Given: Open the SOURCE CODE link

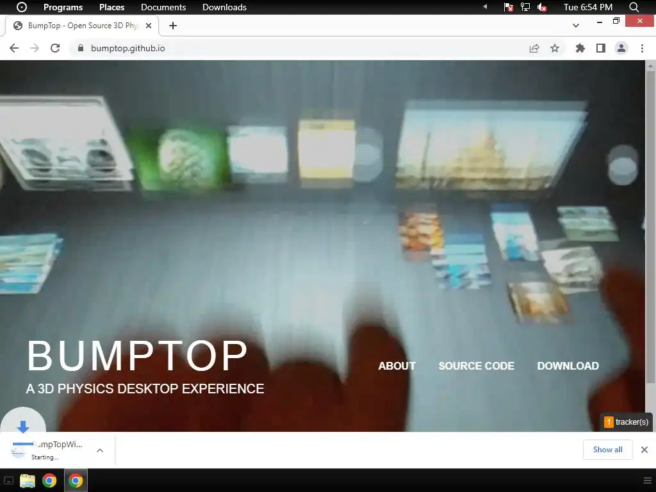Looking at the screenshot, I should point(476,366).
